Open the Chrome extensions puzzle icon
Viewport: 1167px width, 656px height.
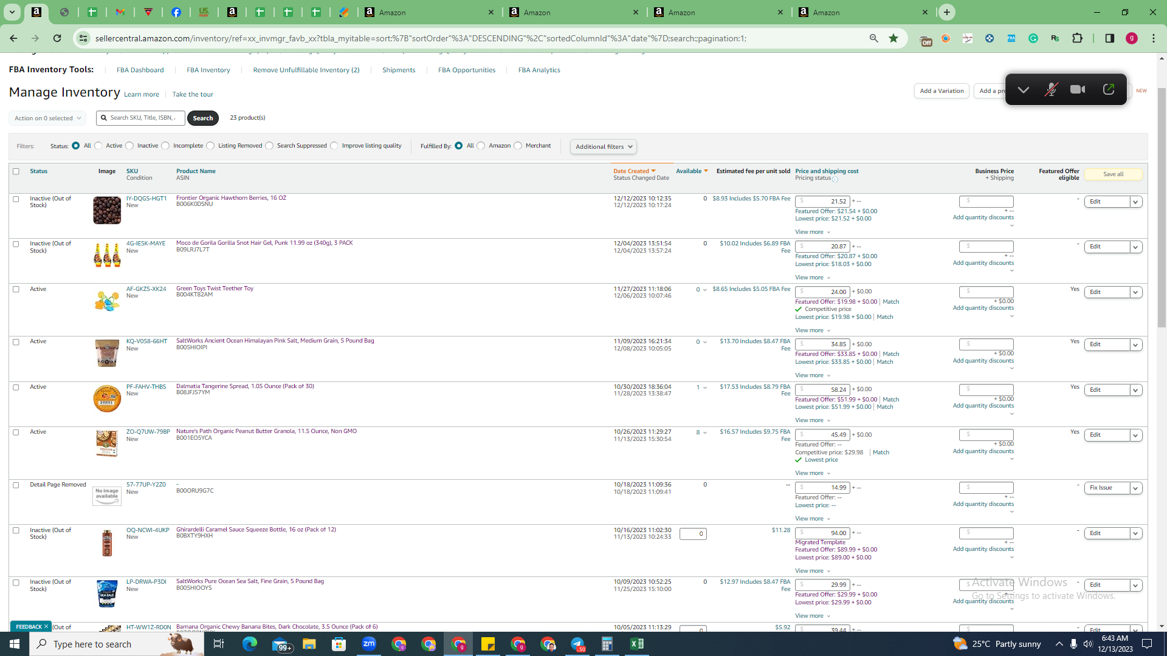click(x=1077, y=38)
